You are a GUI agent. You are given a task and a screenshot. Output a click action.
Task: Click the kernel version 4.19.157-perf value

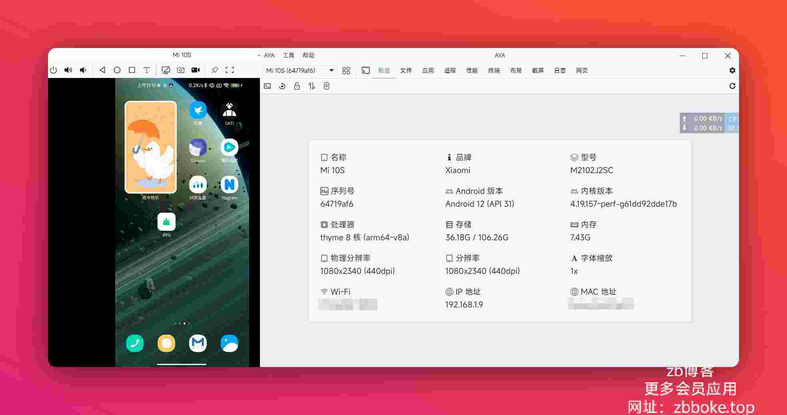tap(623, 204)
